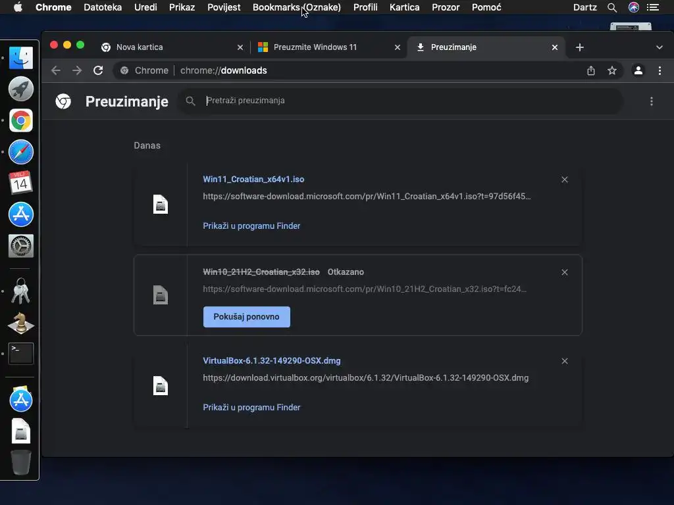Click the VirtualBox dmg file icon
The height and width of the screenshot is (505, 674).
tap(161, 385)
